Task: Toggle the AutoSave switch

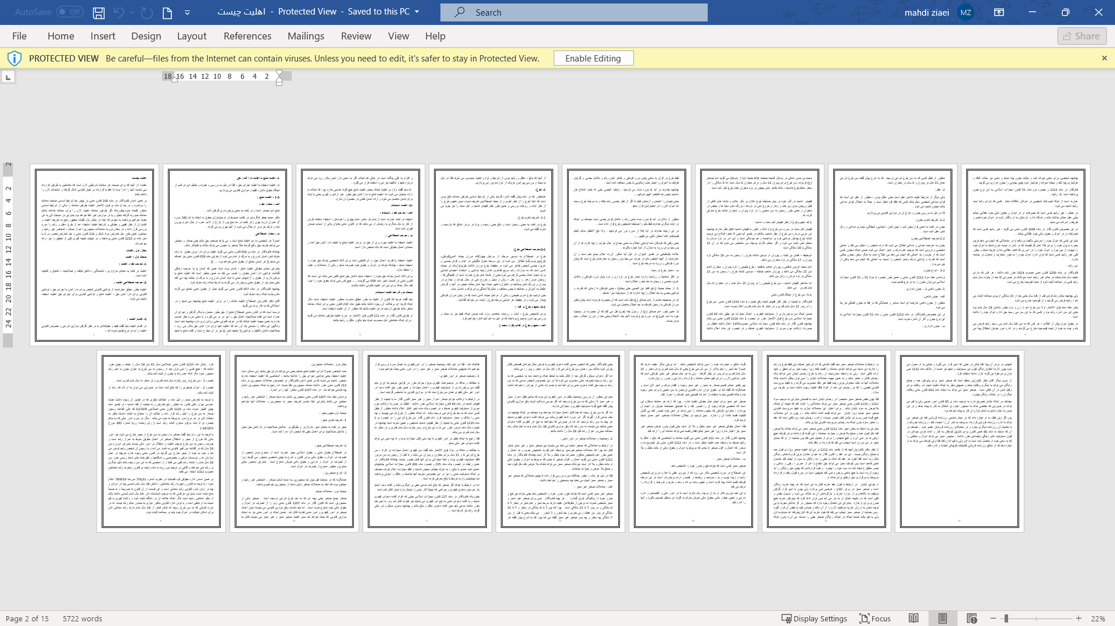Action: (x=70, y=12)
